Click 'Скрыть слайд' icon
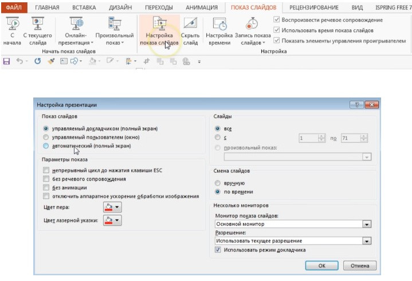Screen dimensions: 412x281 pyautogui.click(x=190, y=24)
